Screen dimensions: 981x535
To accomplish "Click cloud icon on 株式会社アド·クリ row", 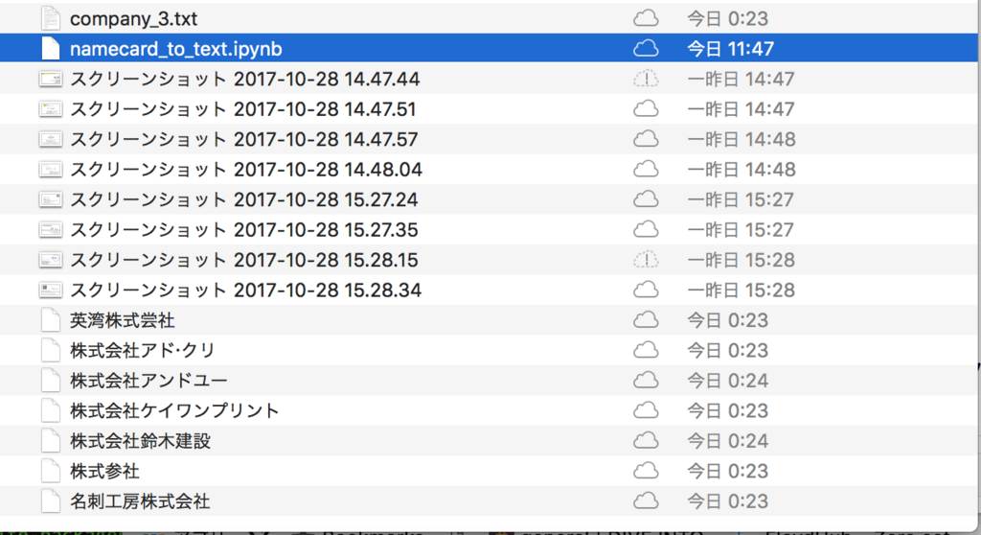I will 646,350.
